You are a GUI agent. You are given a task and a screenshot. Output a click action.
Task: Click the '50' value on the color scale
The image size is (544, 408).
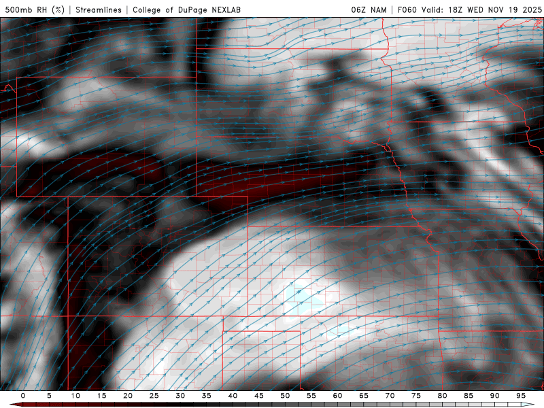[x=285, y=396]
